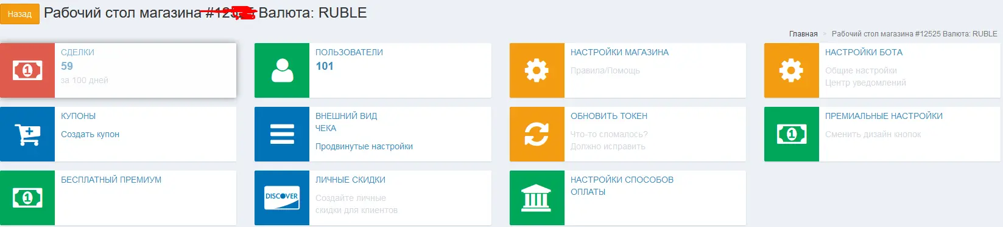Open НАСТРОЙКИ СПОСОБОВ ОПЛАТЫ title

click(x=622, y=186)
